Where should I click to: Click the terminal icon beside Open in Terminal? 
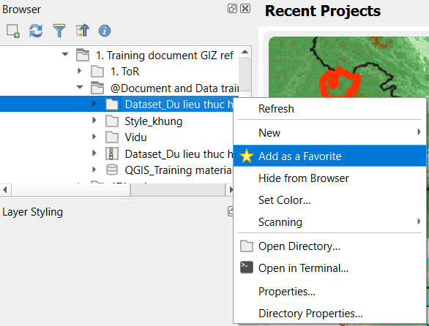247,268
